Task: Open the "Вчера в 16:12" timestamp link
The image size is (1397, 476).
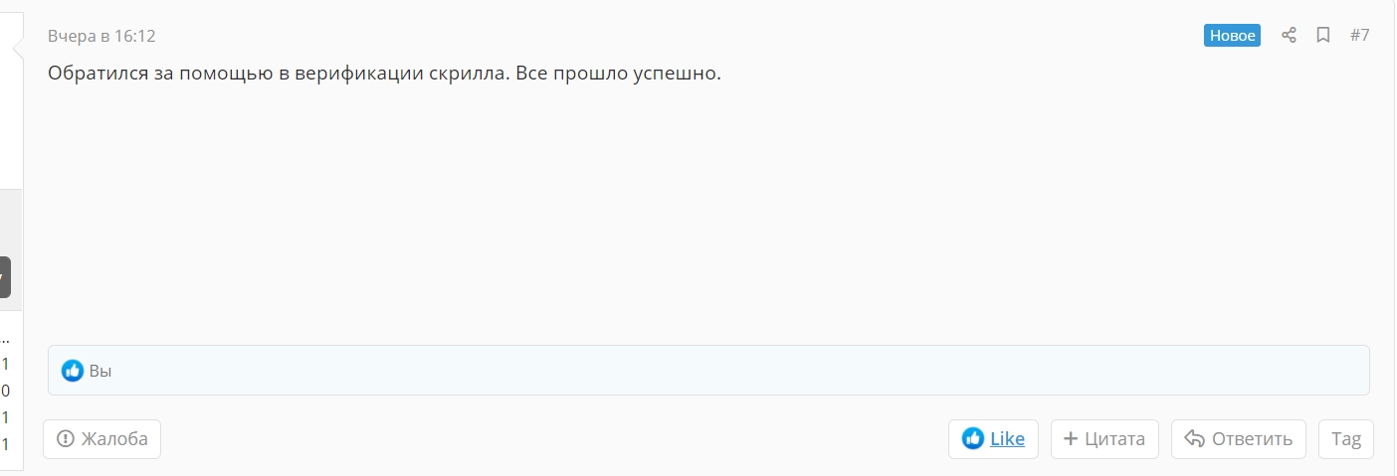Action: [x=101, y=36]
